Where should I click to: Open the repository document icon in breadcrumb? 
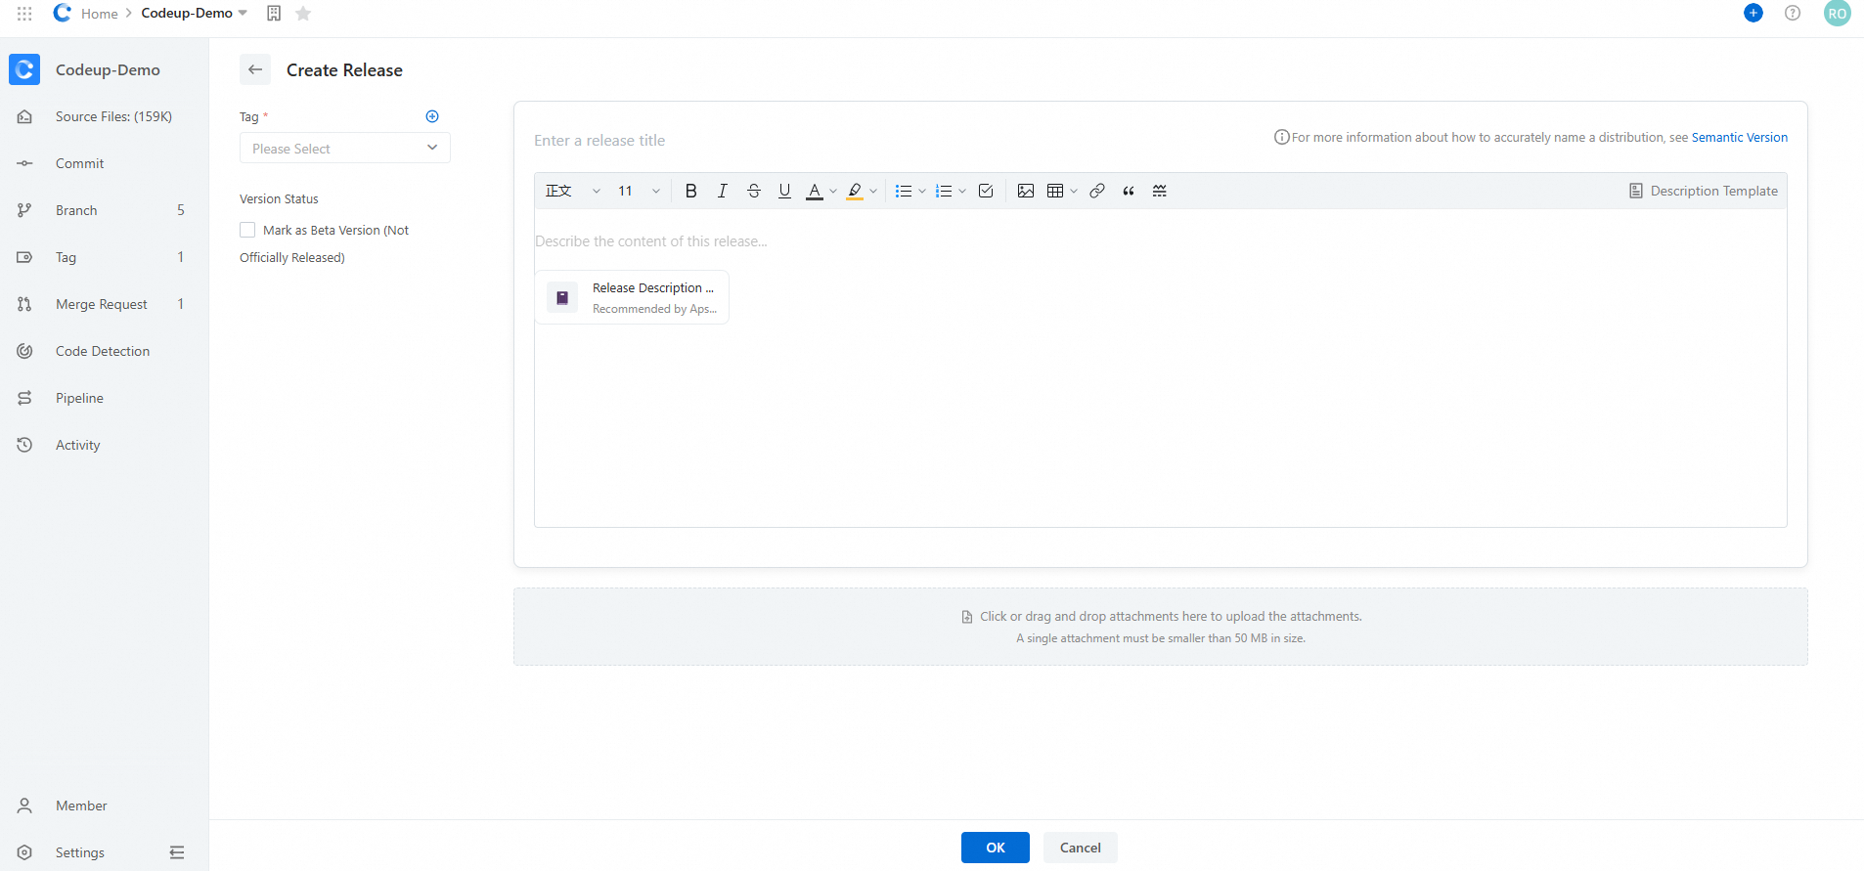[274, 14]
